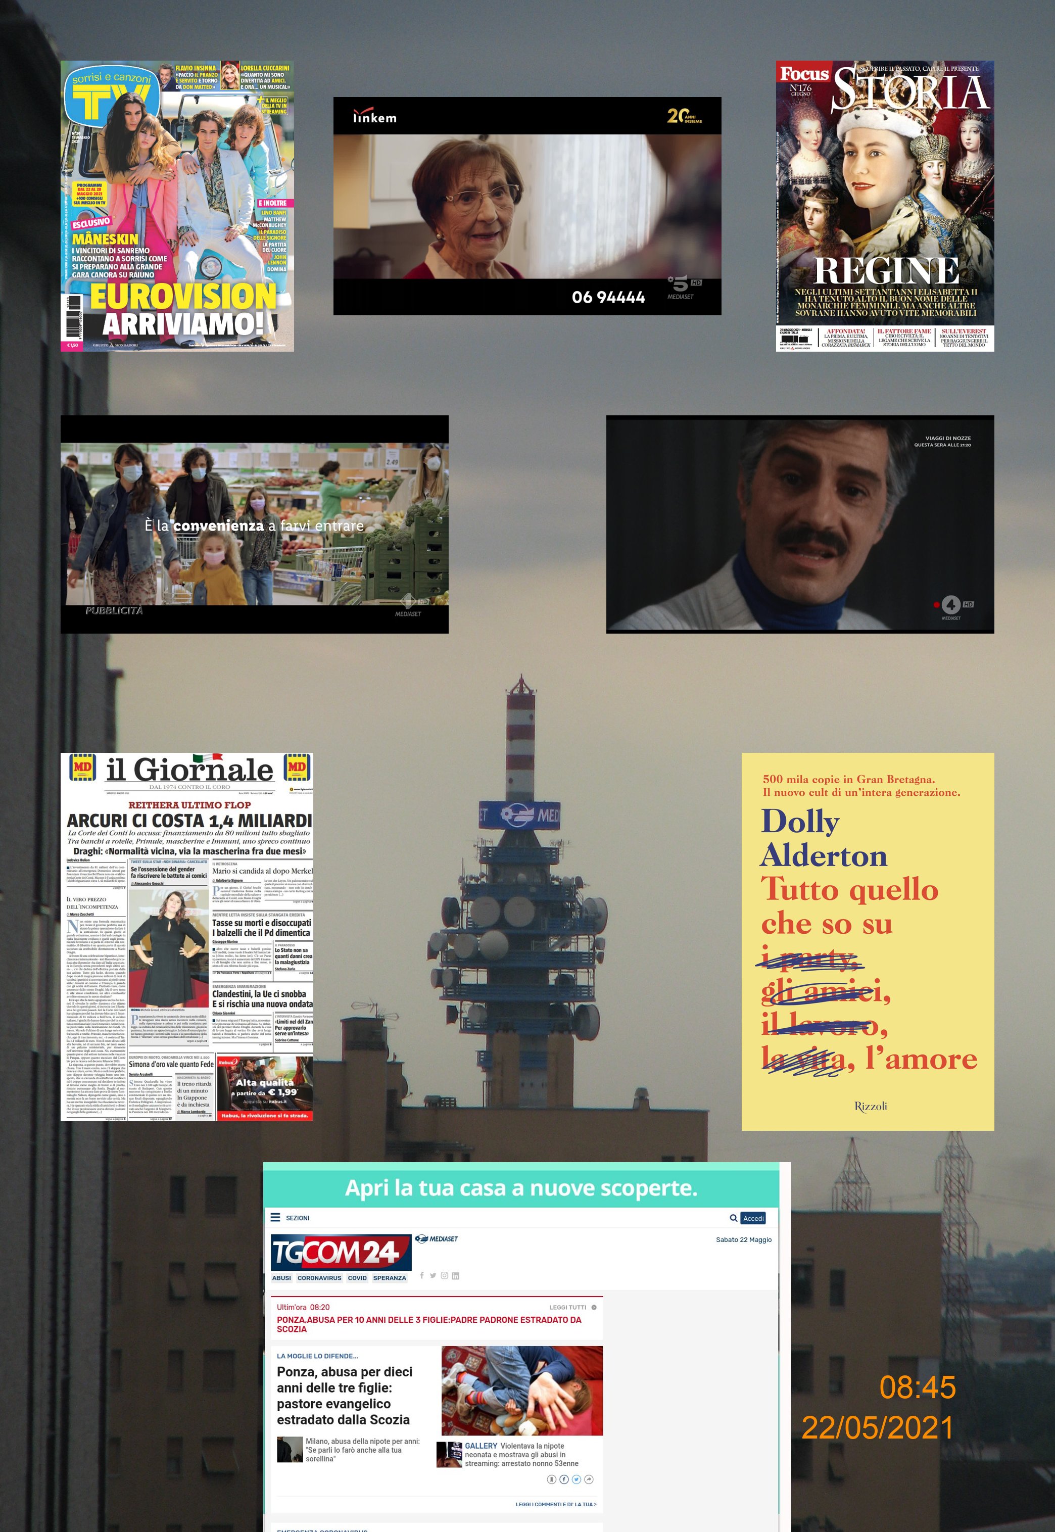
Task: Open the 'Viaggi di nozze' Rete 4 screenshot
Action: pos(800,524)
